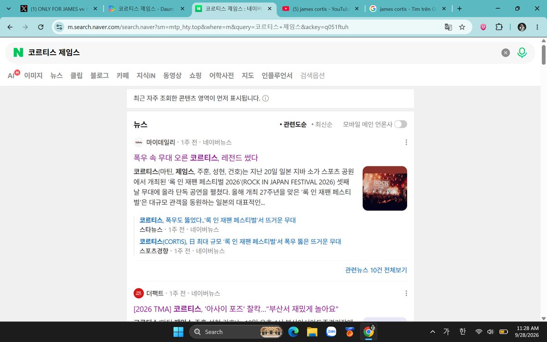Show hidden system tray icons
The height and width of the screenshot is (342, 547).
click(433, 332)
